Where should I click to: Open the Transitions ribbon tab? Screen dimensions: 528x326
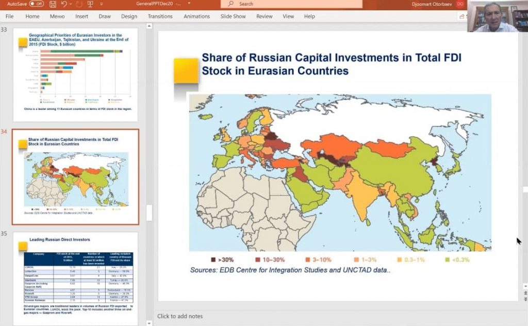point(160,17)
